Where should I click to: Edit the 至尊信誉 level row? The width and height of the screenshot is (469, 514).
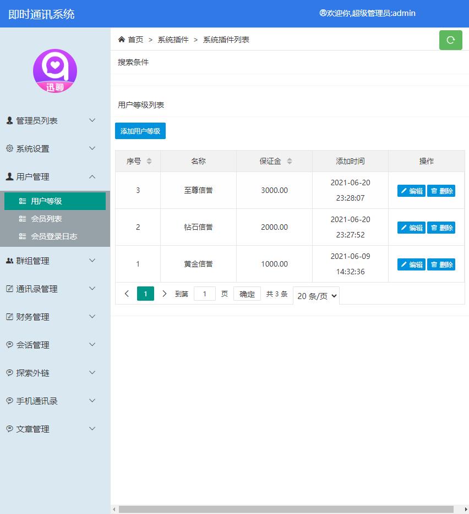coord(411,191)
